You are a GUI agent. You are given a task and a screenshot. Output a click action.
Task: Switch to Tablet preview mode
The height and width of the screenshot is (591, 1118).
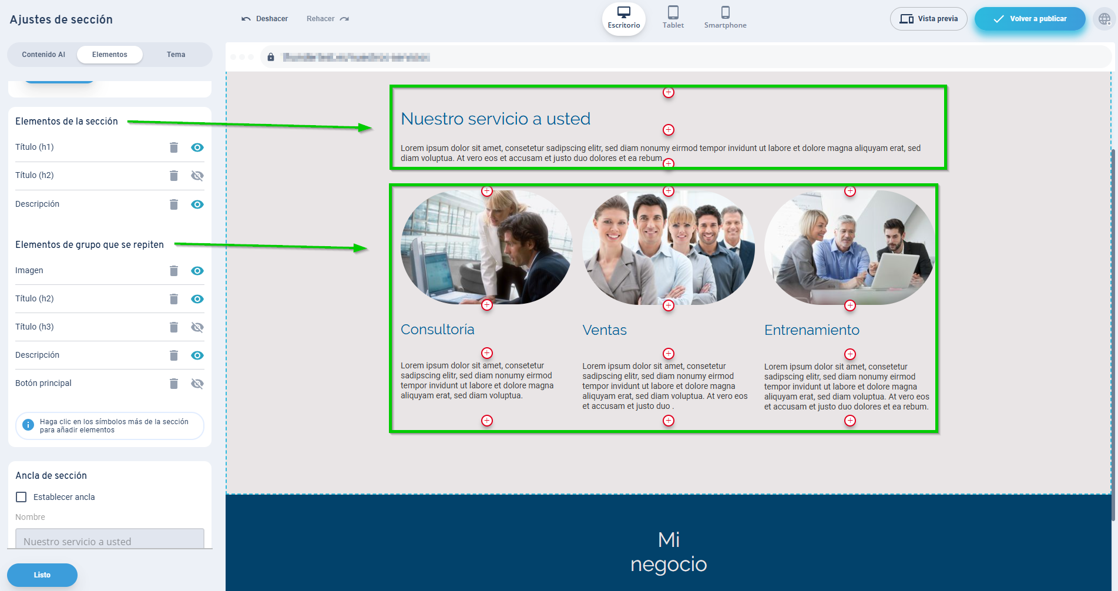(673, 16)
